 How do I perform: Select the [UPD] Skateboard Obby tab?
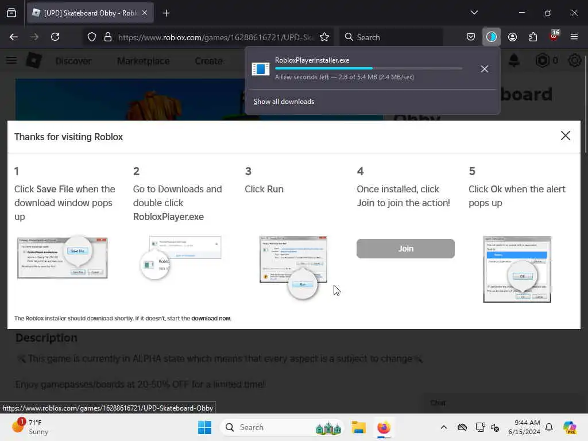(90, 13)
